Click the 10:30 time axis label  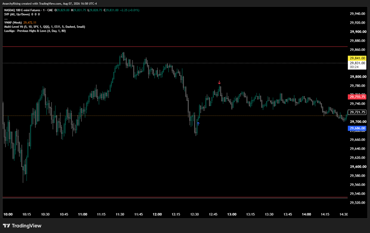(x=45, y=214)
